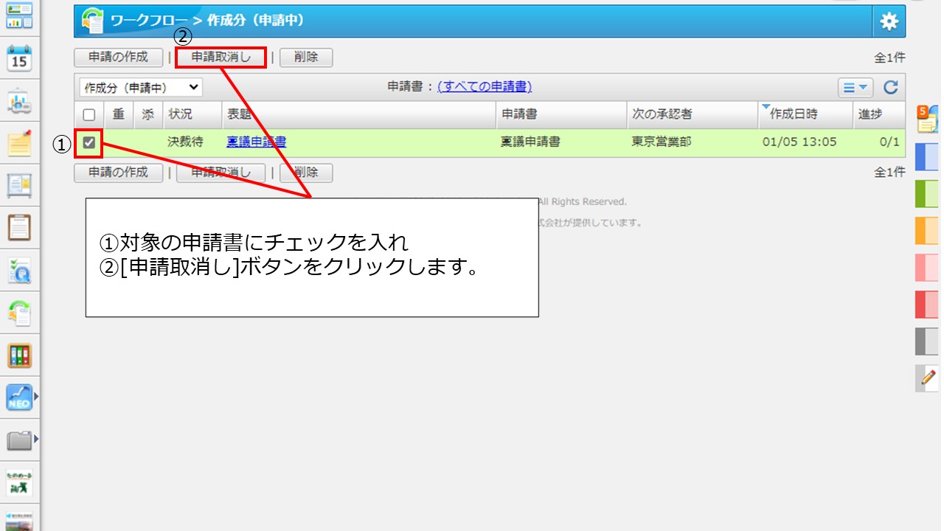
Task: Sort by the 状況 column header
Action: point(180,114)
